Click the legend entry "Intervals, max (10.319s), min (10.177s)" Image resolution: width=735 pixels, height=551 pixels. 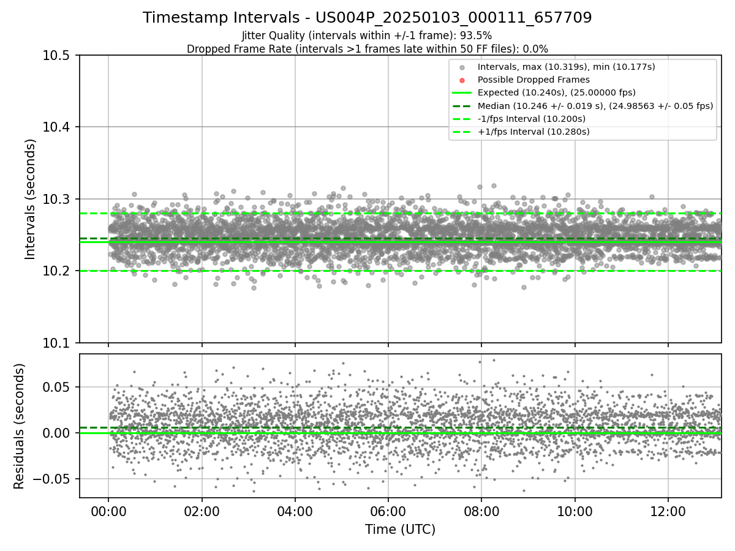tap(567, 67)
